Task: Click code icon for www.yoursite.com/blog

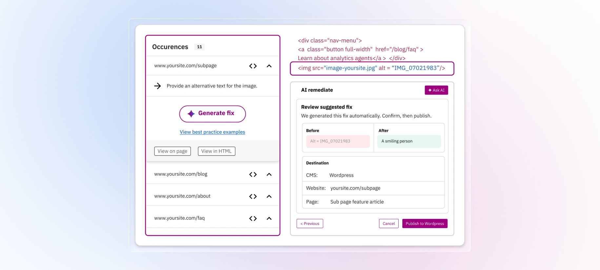Action: 253,174
